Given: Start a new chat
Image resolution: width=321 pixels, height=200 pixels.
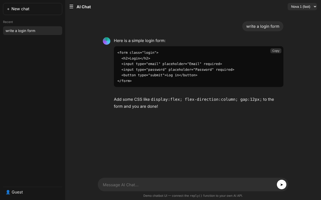Looking at the screenshot, I should (x=33, y=9).
